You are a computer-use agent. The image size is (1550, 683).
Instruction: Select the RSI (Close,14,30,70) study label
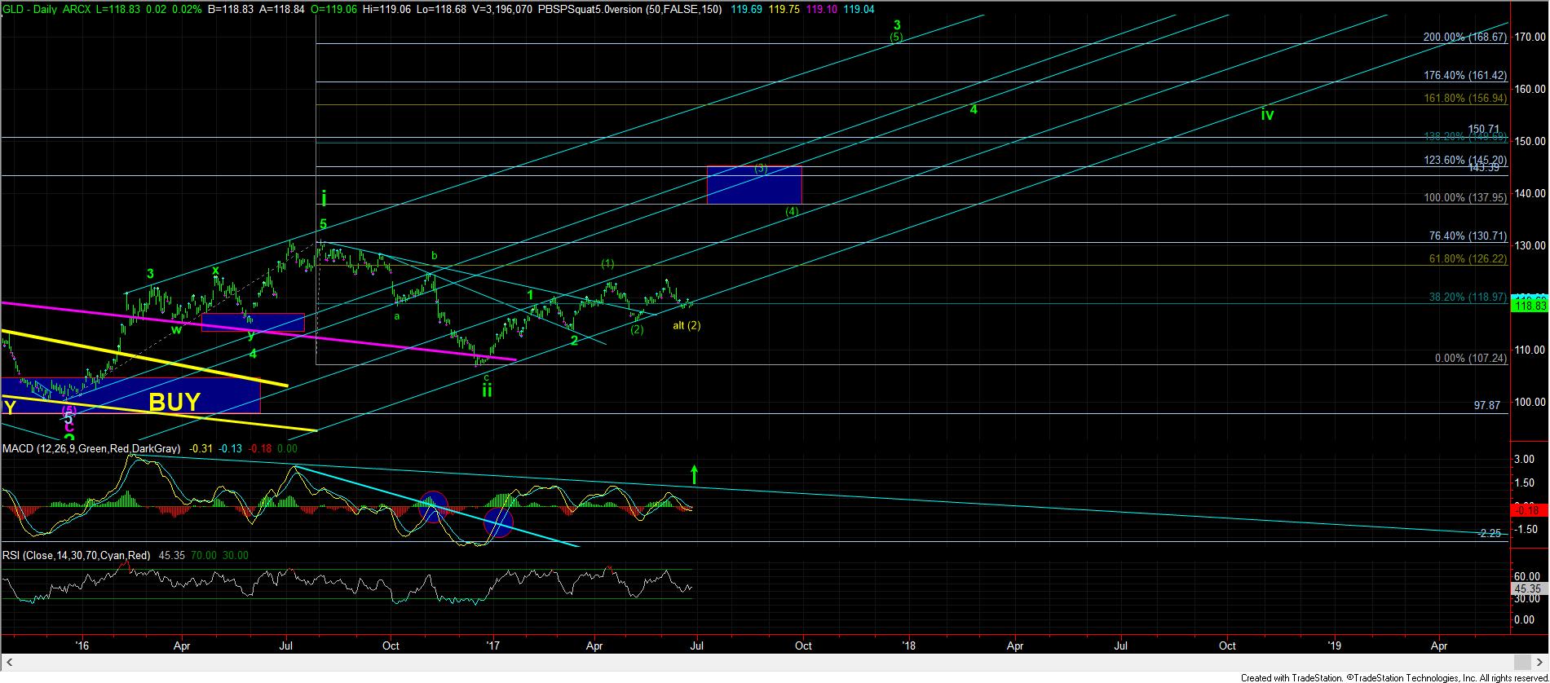click(76, 555)
